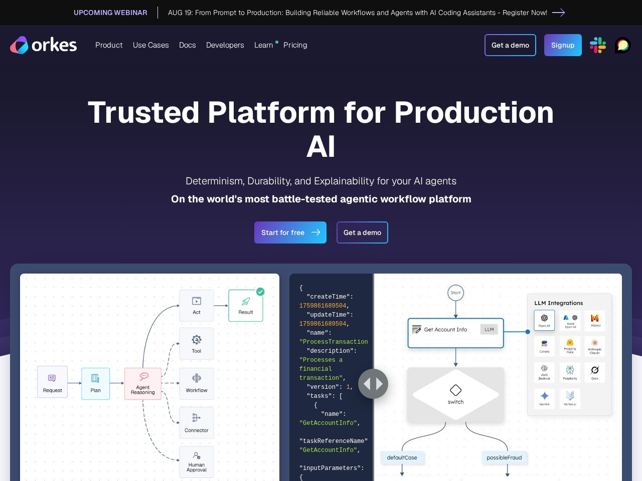Select the Workflow node
The height and width of the screenshot is (481, 642).
coord(197,384)
